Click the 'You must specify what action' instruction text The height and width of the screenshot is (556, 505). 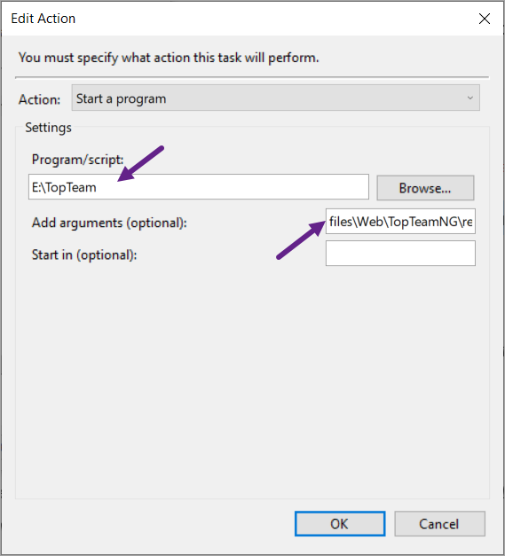[169, 58]
